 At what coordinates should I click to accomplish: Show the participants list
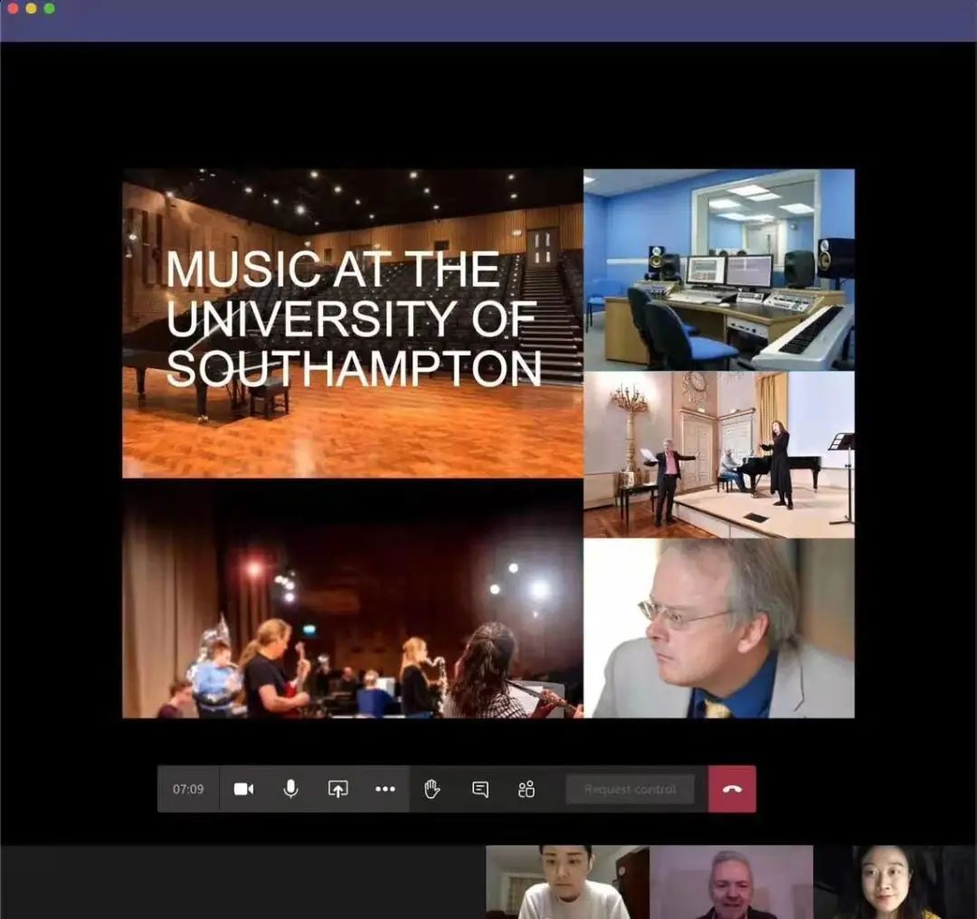coord(526,790)
